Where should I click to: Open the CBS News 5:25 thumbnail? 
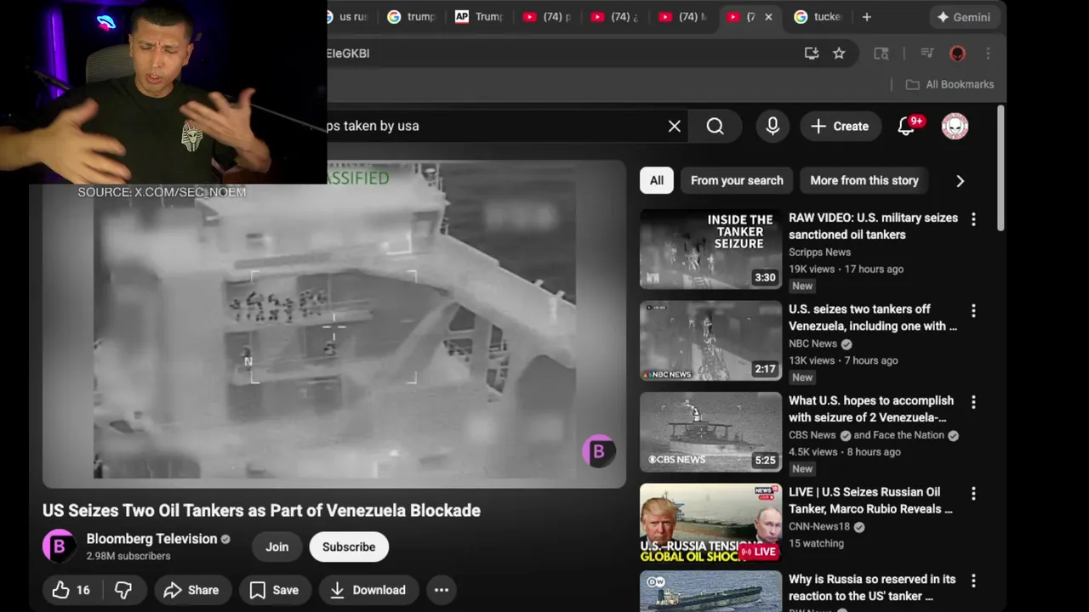click(x=710, y=432)
